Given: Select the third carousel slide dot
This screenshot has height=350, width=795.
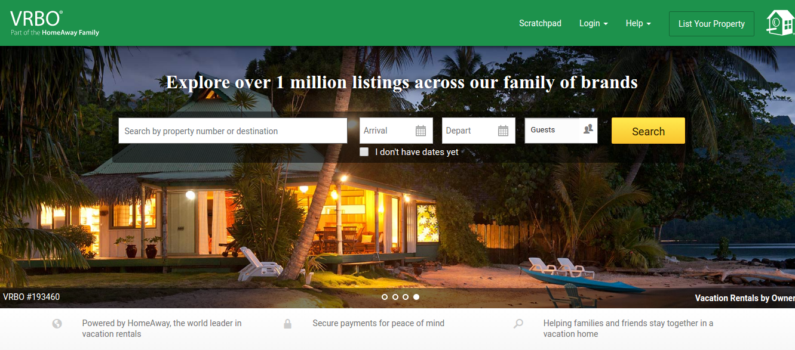Looking at the screenshot, I should tap(406, 297).
